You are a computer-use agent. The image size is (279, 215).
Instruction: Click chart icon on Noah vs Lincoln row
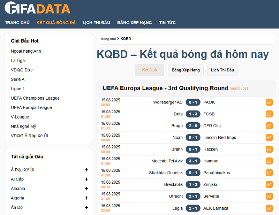coord(269,138)
